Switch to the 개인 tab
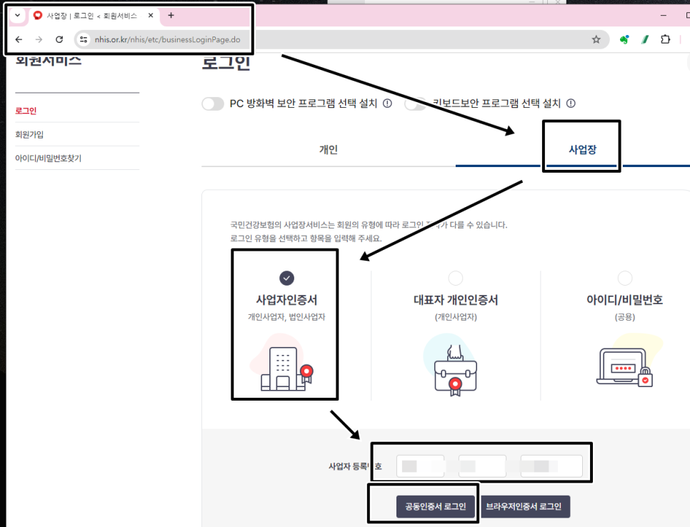This screenshot has height=527, width=690. point(329,150)
